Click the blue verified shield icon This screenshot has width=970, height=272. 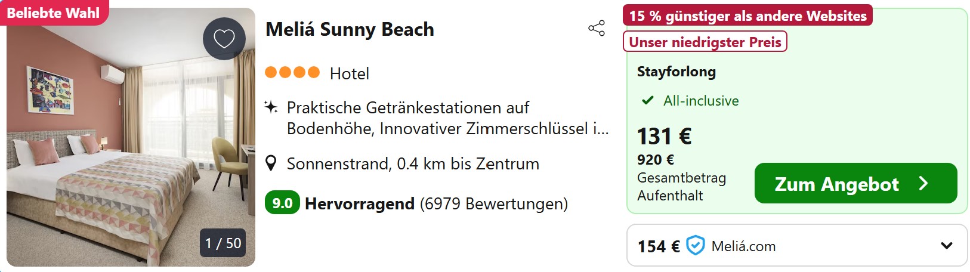coord(696,246)
